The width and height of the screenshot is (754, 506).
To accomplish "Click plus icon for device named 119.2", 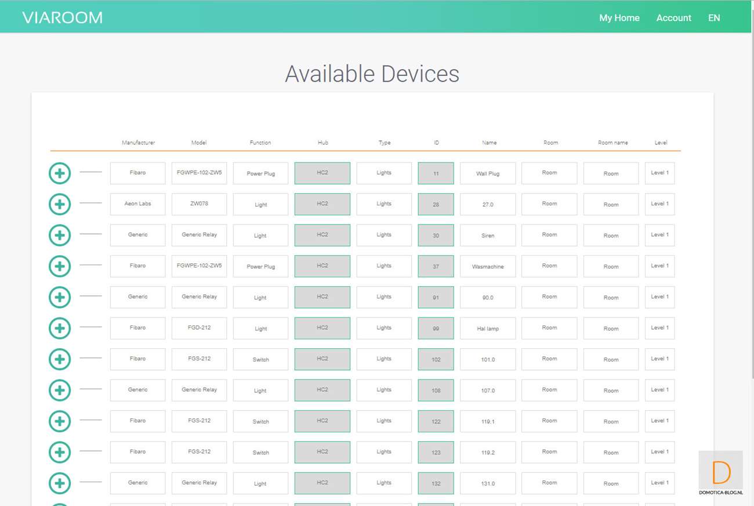I will pyautogui.click(x=60, y=452).
